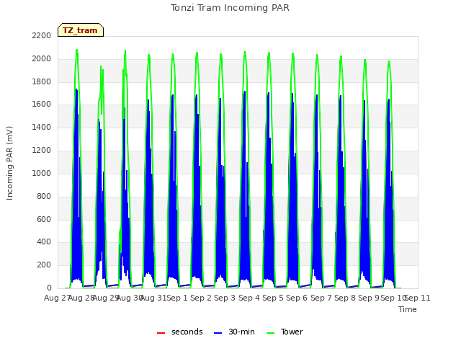Click the Tower legend entry
This screenshot has height=346, width=461.
[x=285, y=332]
